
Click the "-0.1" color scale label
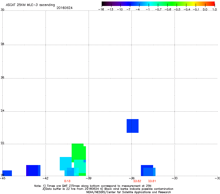click(196, 10)
